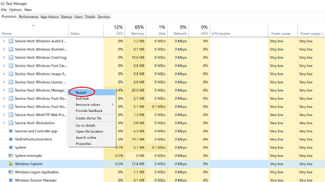Click the System interrupts icon

(10, 155)
